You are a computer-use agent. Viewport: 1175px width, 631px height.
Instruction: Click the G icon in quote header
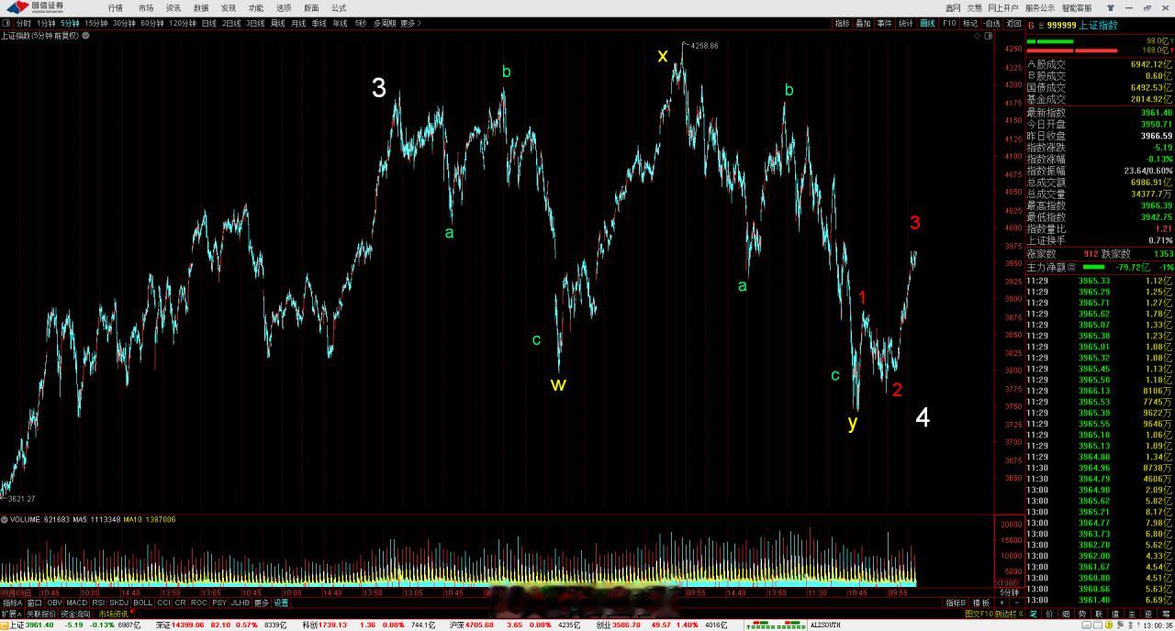click(x=1031, y=25)
